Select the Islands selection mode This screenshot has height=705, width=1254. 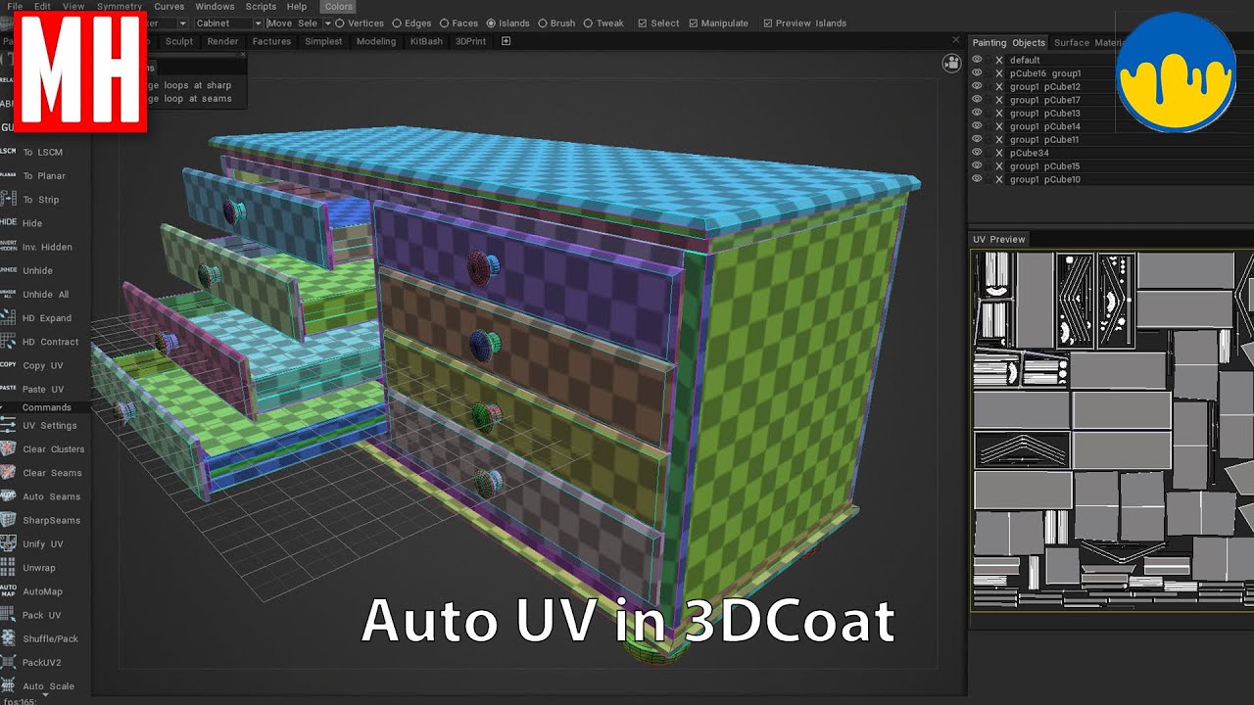pos(507,23)
